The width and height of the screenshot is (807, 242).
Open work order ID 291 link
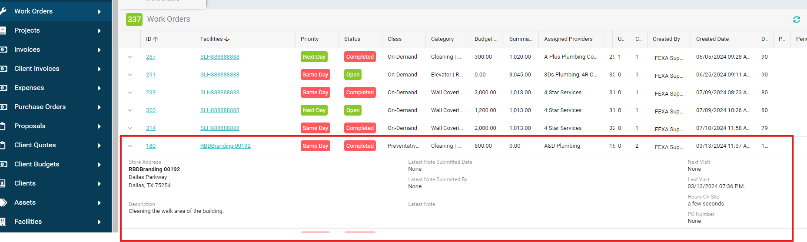coord(151,75)
